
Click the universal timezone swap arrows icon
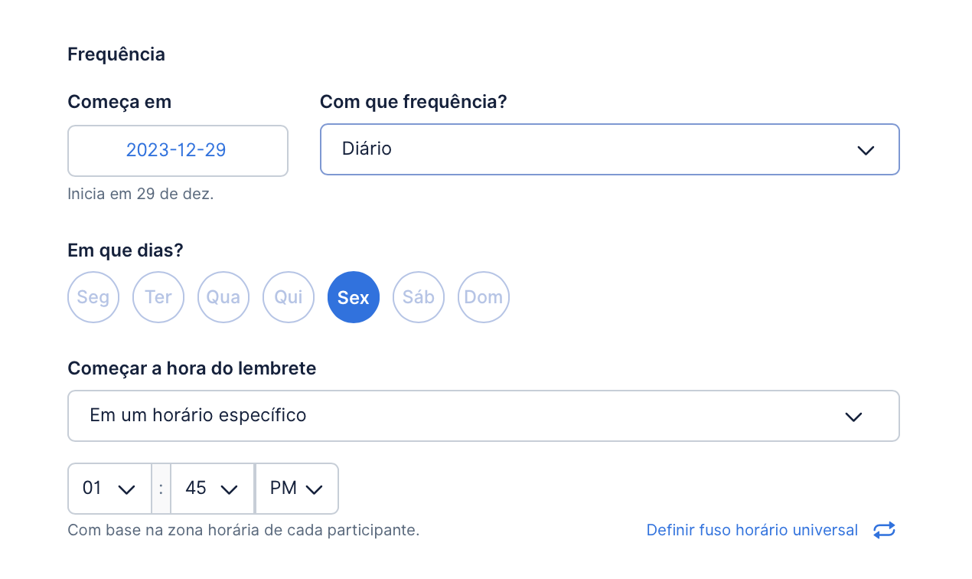pyautogui.click(x=884, y=530)
